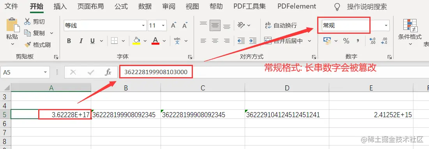Open text orientation icon
The height and width of the screenshot is (149, 429).
tap(241, 25)
